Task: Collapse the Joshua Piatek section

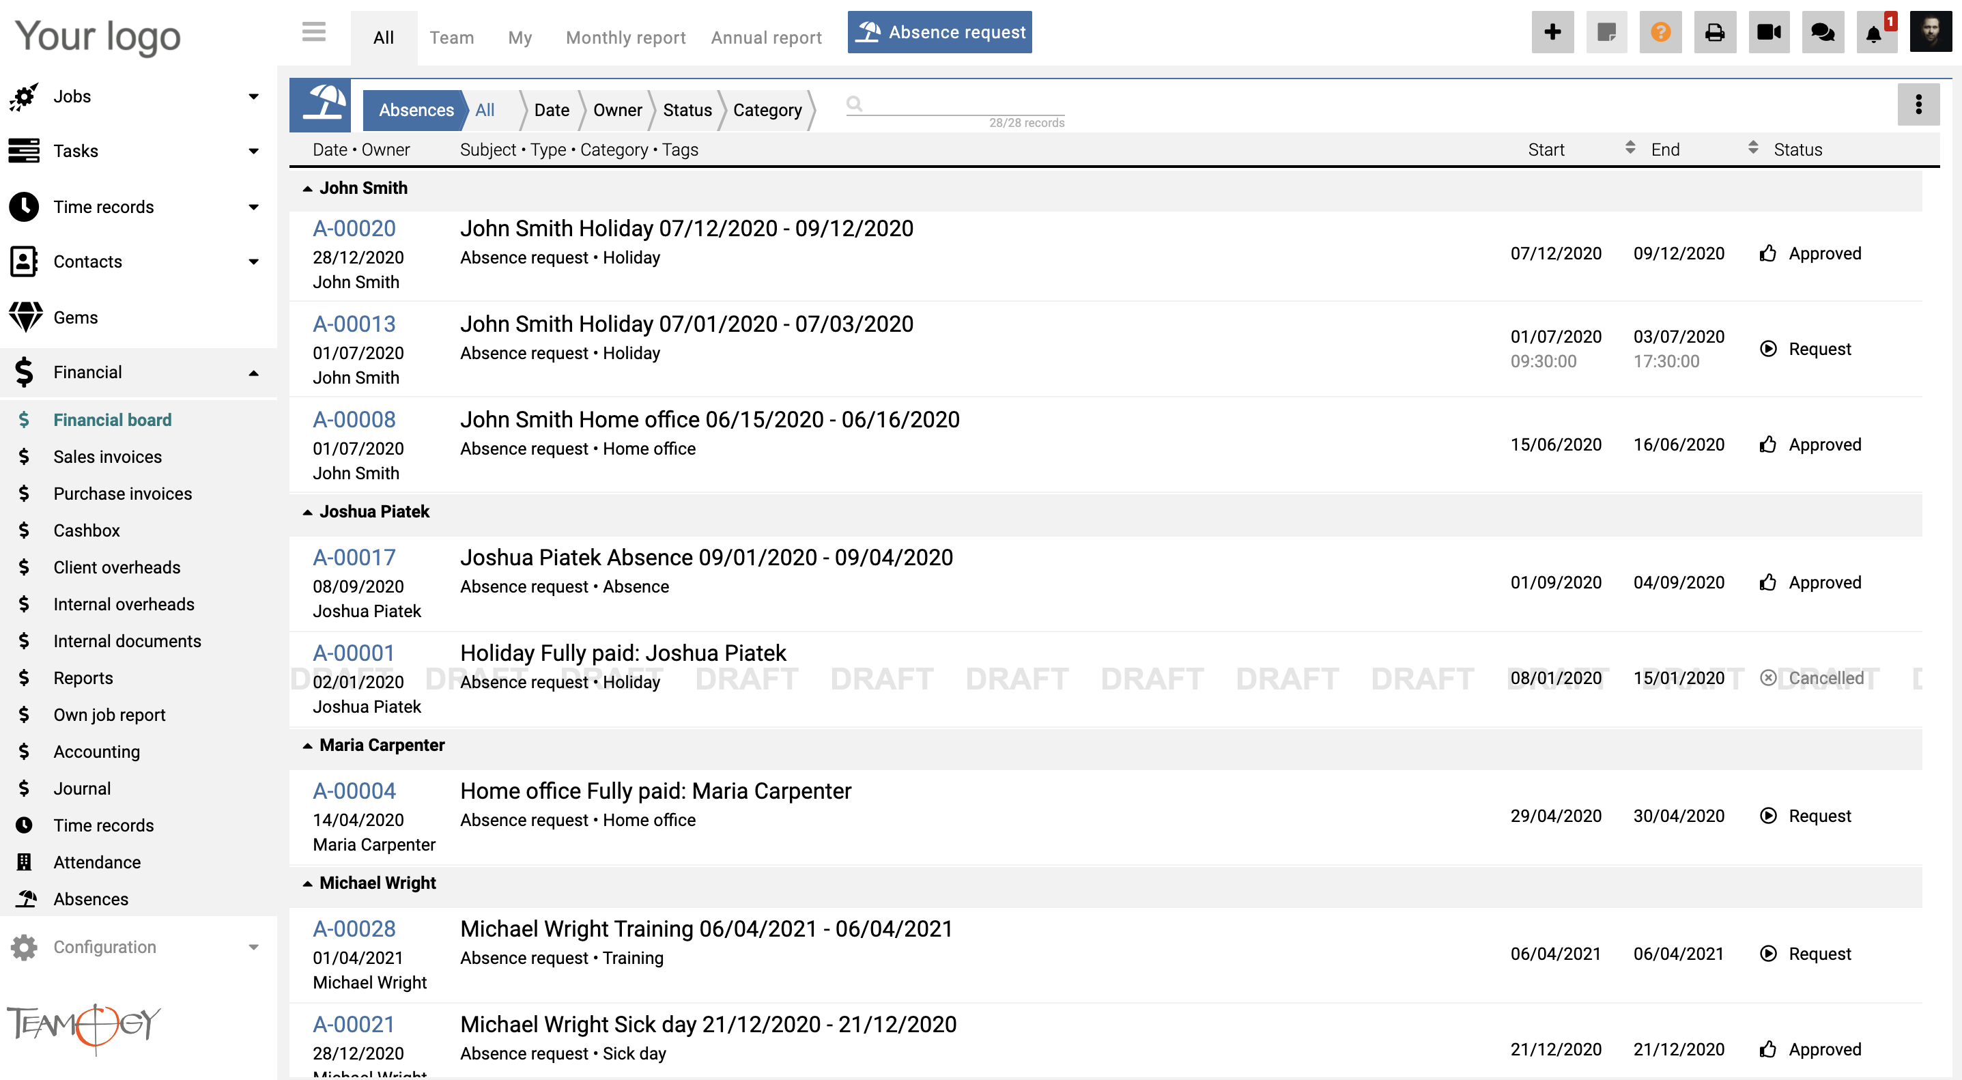Action: click(309, 511)
